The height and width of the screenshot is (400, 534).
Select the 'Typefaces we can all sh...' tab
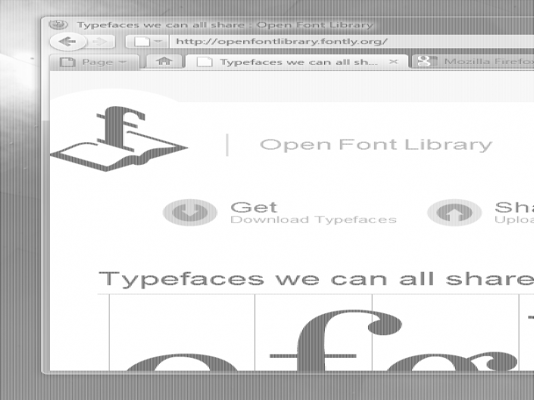point(296,62)
